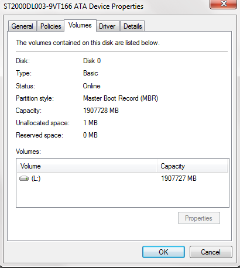This screenshot has height=268, width=240.
Task: Click the Partition style label
Action: click(x=35, y=98)
